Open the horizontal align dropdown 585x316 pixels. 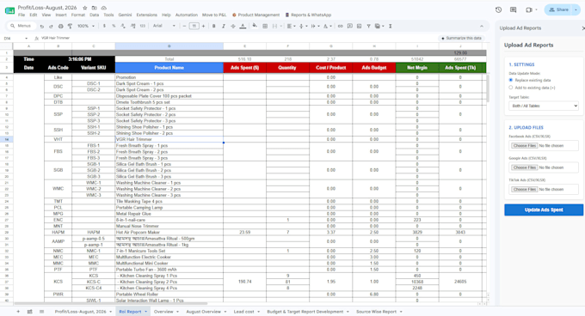(292, 26)
